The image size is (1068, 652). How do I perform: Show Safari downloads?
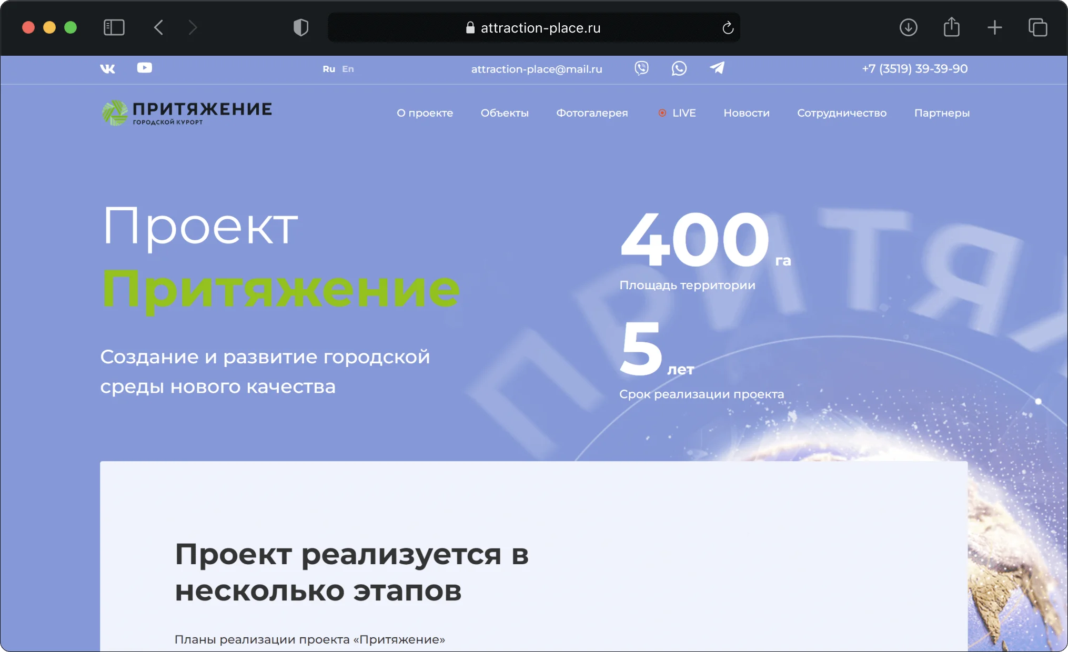click(x=909, y=27)
